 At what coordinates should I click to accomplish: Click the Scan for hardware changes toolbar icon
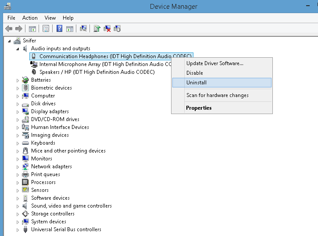point(83,28)
